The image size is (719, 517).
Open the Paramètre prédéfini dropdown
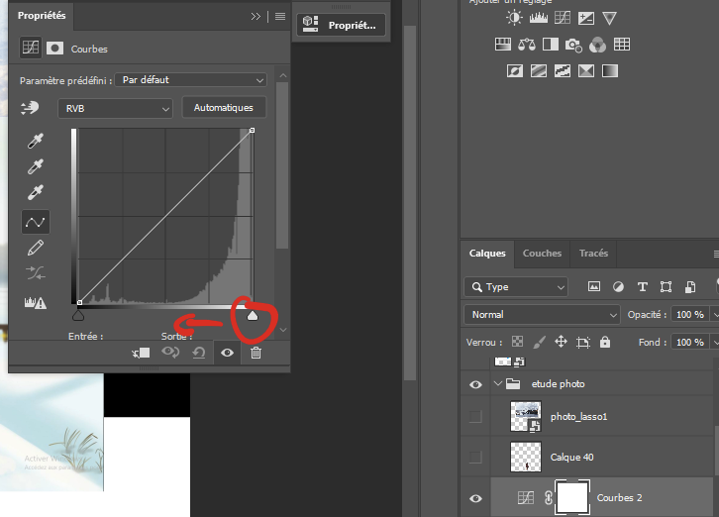(191, 79)
